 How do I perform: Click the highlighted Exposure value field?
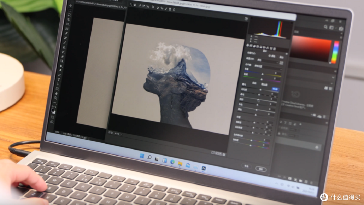(x=275, y=89)
